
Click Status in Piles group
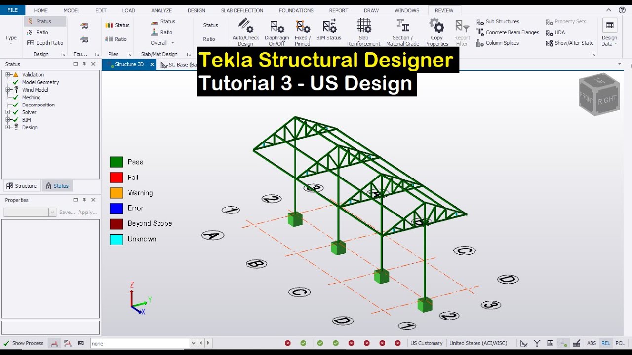(x=118, y=25)
